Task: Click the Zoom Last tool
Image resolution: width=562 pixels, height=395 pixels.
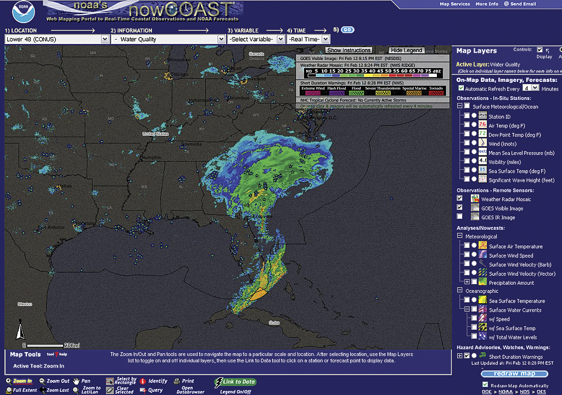Action: [54, 390]
